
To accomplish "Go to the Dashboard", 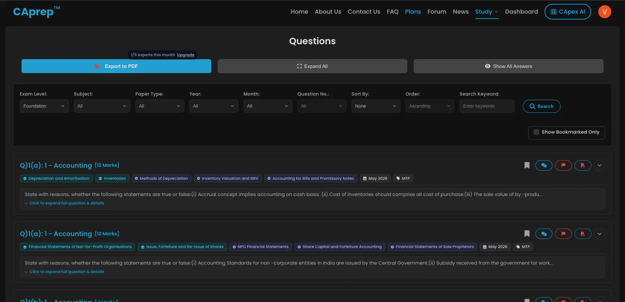I will click(521, 12).
